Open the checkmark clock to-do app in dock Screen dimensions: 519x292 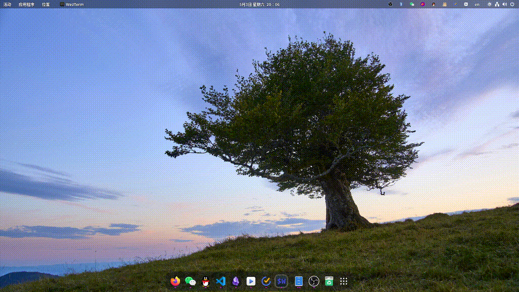pyautogui.click(x=266, y=281)
